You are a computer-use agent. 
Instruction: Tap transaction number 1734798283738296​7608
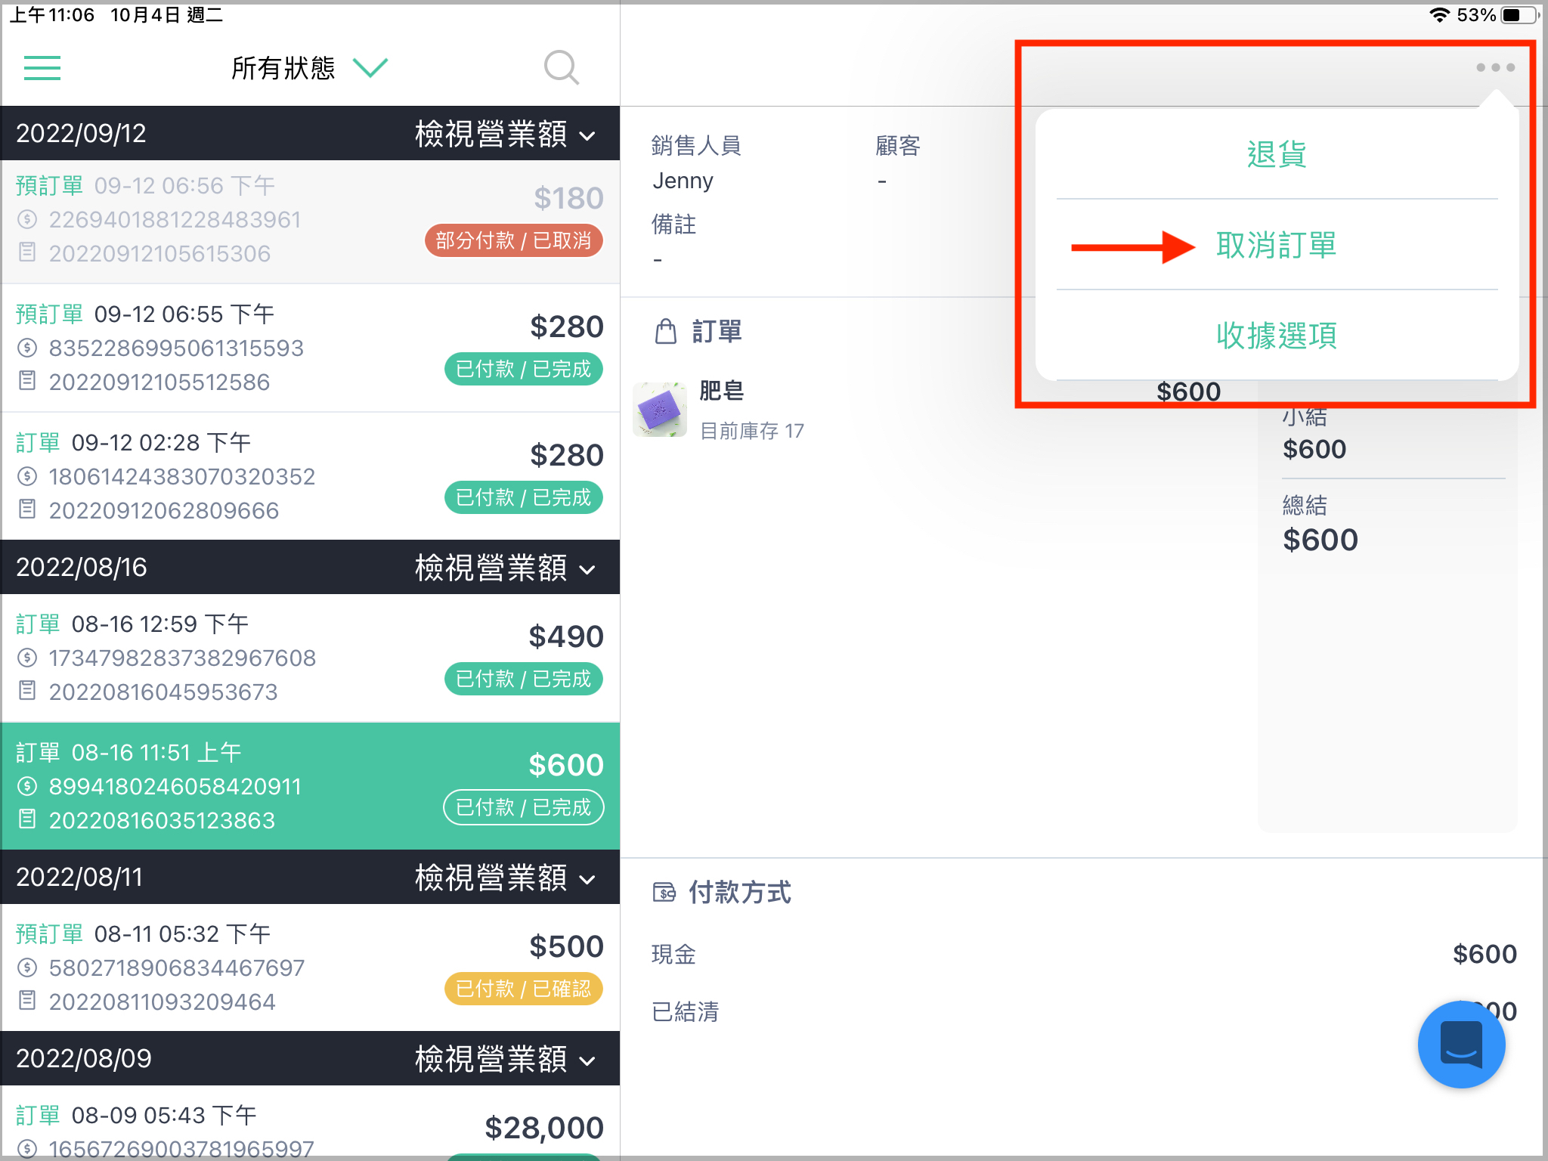pos(182,658)
